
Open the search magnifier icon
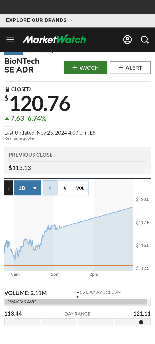145,40
